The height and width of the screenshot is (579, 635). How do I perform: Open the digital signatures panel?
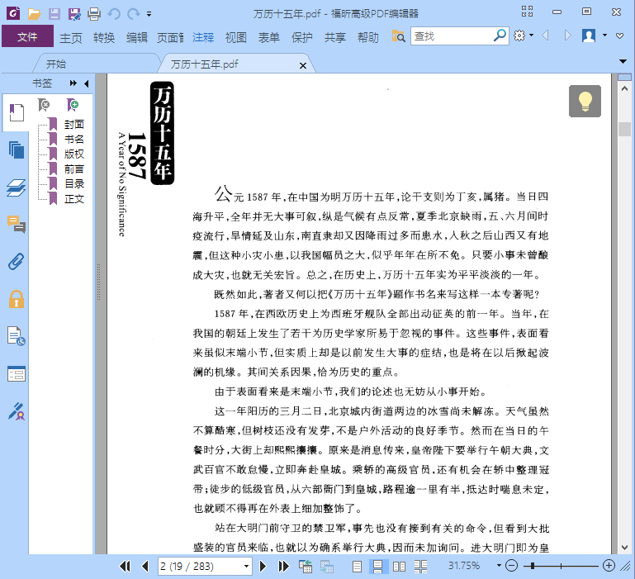point(17,411)
